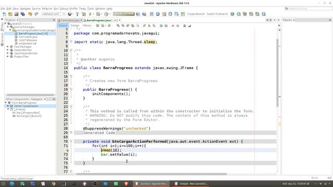Click the Build Project hammer icon

click(78, 14)
